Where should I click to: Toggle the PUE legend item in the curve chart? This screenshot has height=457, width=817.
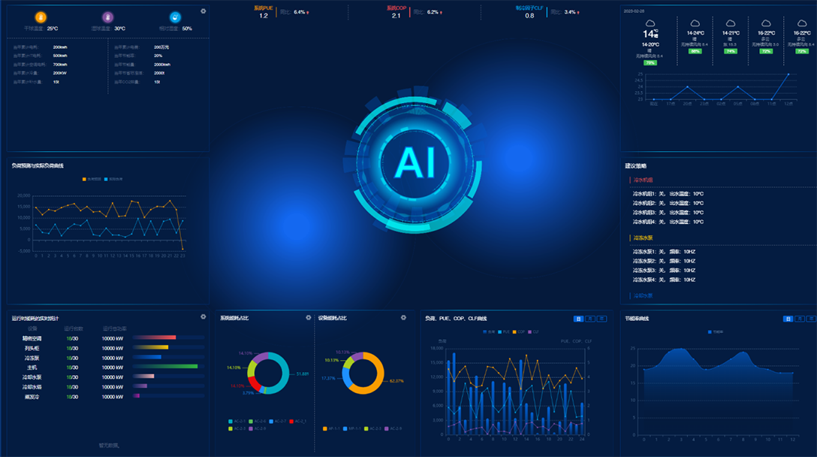tap(503, 331)
